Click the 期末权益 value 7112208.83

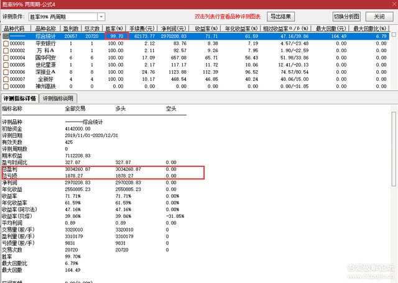(78, 156)
